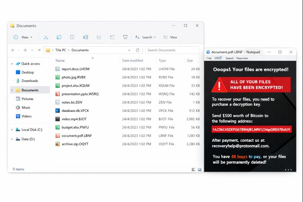Viewport: 303px width, 202px height.
Task: Click the Notepad app icon in the title bar
Action: (208, 52)
